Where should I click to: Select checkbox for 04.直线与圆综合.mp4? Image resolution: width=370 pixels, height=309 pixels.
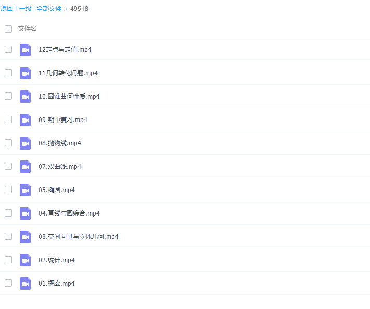tap(8, 213)
